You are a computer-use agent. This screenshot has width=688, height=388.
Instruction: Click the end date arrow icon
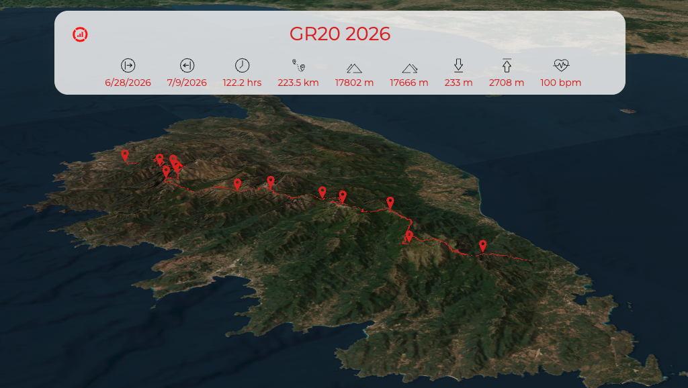(x=187, y=65)
